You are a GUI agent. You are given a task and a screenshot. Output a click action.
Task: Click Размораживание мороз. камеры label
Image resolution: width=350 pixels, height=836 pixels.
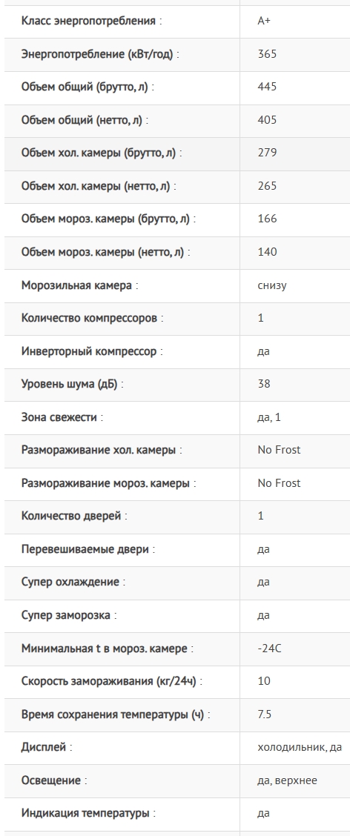click(x=108, y=483)
